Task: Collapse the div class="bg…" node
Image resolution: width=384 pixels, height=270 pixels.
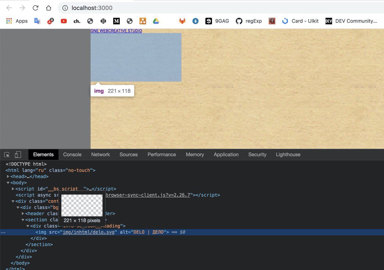Action: [18, 208]
